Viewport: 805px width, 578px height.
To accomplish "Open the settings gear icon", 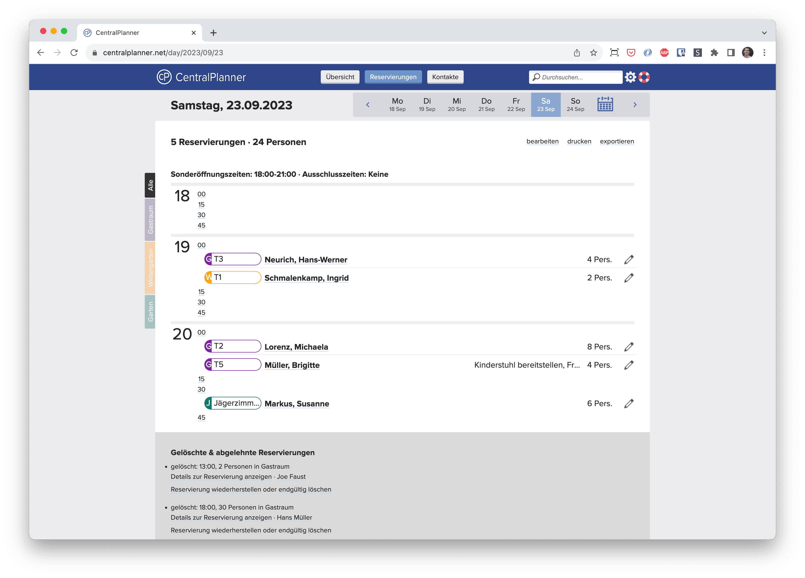I will tap(630, 77).
